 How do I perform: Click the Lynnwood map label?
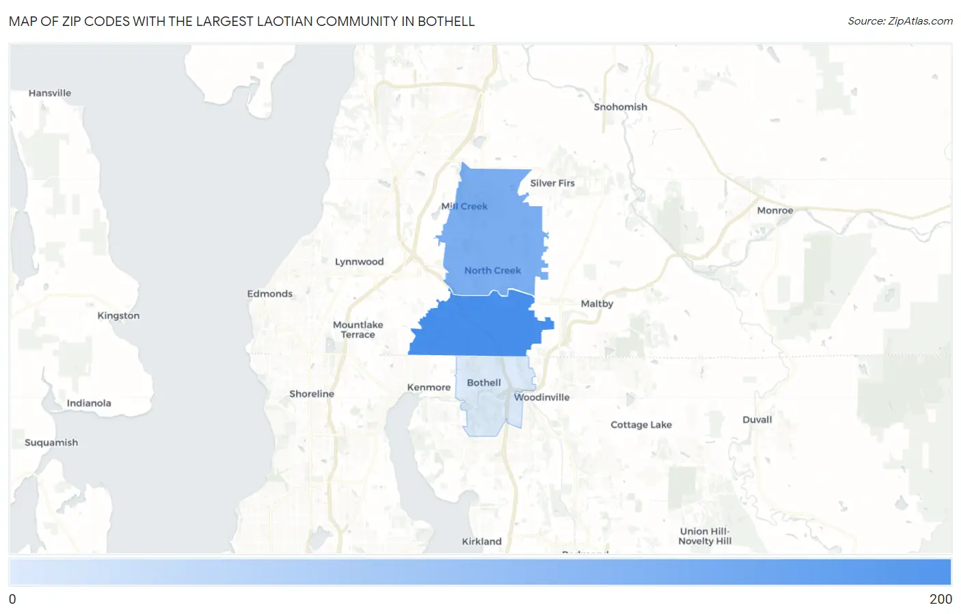tap(359, 262)
